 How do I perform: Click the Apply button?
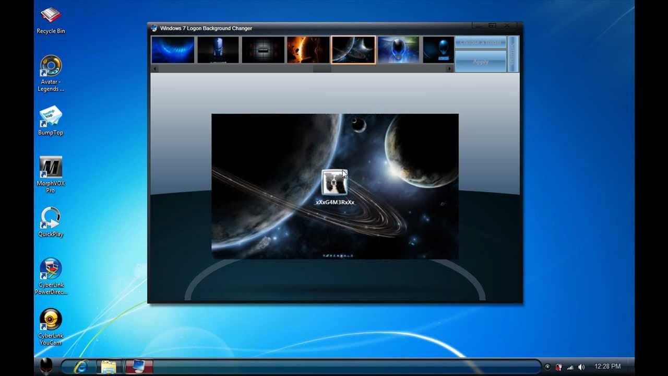click(x=481, y=61)
